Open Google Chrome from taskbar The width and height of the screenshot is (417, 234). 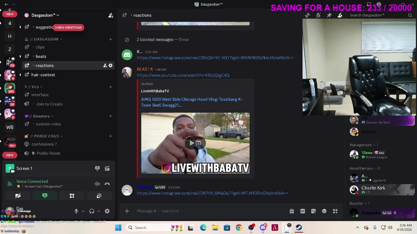point(239,227)
